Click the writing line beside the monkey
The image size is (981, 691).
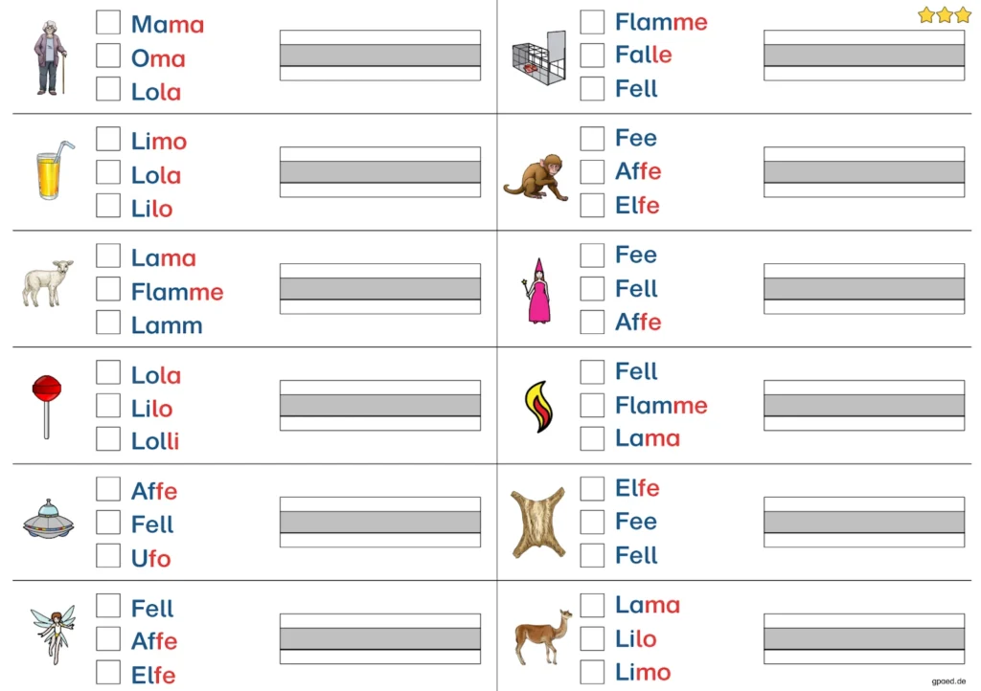click(863, 172)
